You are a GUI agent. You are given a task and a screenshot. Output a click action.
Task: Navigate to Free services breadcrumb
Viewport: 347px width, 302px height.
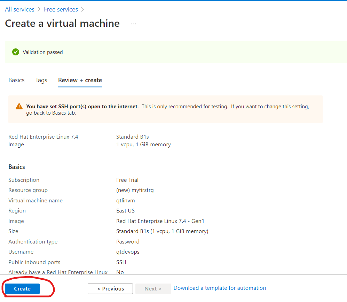(x=61, y=9)
